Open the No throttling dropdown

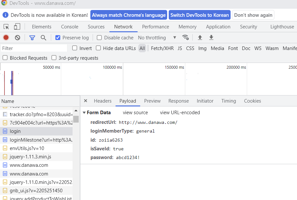point(157,38)
